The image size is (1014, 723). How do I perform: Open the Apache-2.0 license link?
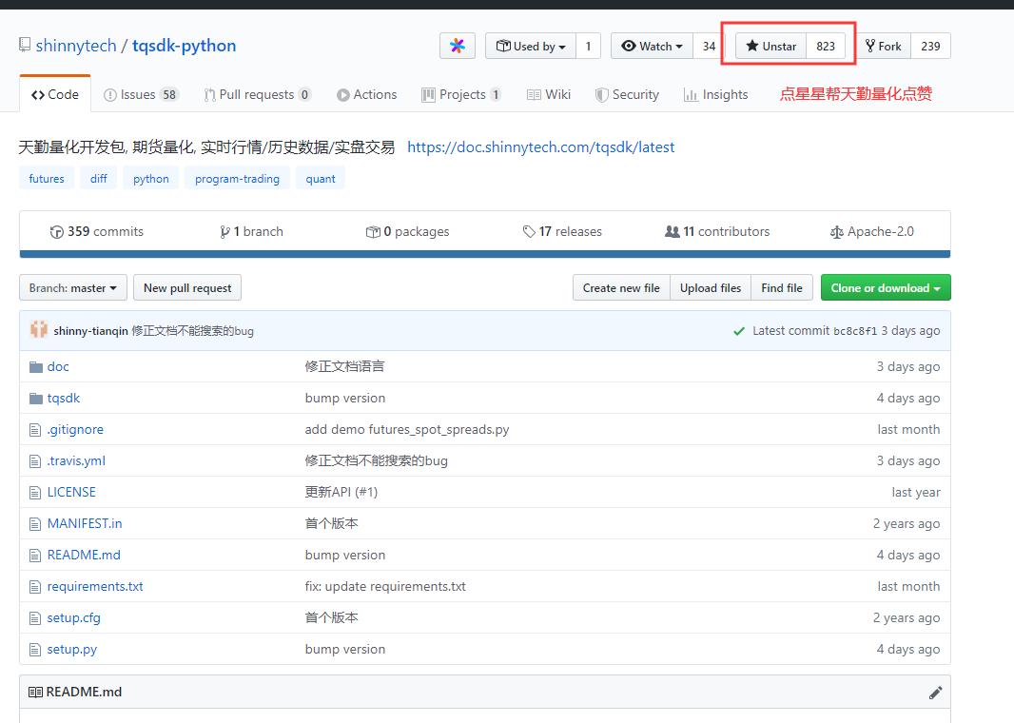(x=871, y=231)
